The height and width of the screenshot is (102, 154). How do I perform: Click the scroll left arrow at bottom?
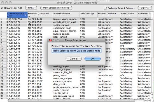coord(146,100)
